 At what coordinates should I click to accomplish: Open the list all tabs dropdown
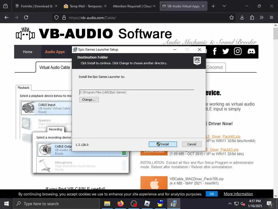point(224,6)
